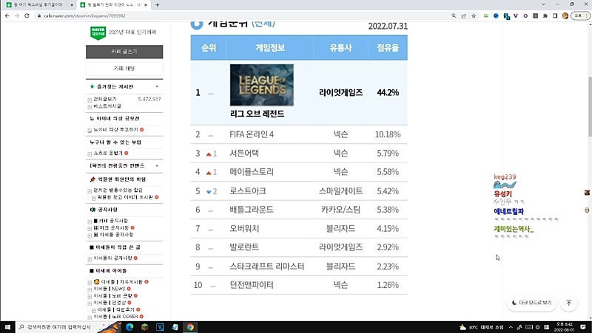Expand the 진행중인 컨텐츠 section arrow

[157, 165]
